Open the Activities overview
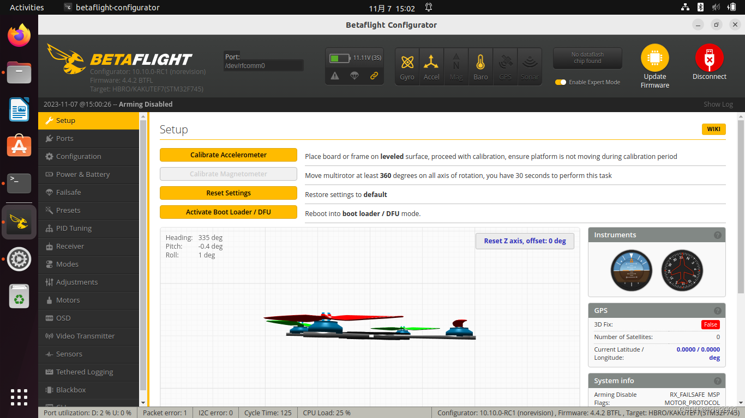 click(27, 8)
